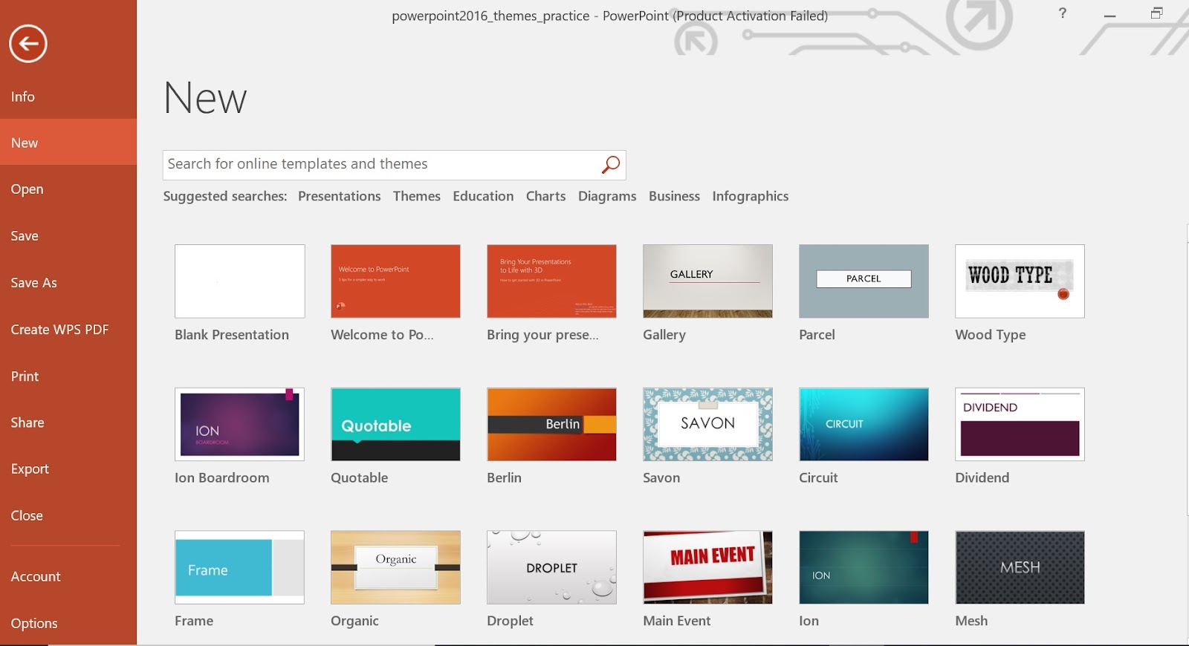Open the Export page
The width and height of the screenshot is (1189, 646).
tap(68, 469)
